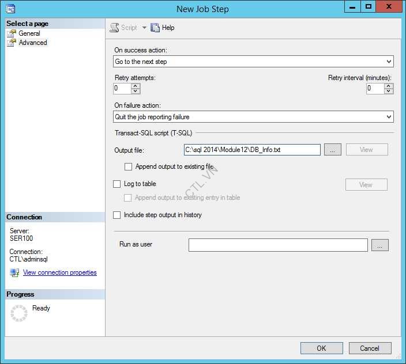
Task: Click the Advanced page icon
Action: [x=12, y=43]
